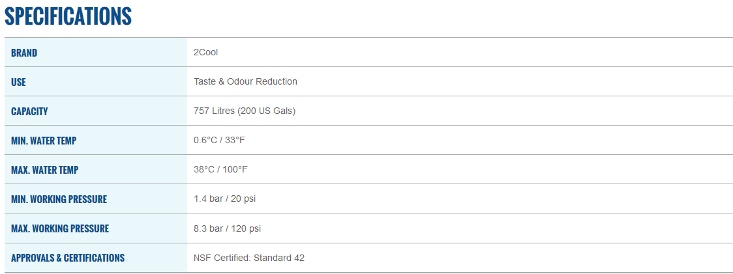Click the CAPACITY row label
The width and height of the screenshot is (733, 274).
coord(29,111)
